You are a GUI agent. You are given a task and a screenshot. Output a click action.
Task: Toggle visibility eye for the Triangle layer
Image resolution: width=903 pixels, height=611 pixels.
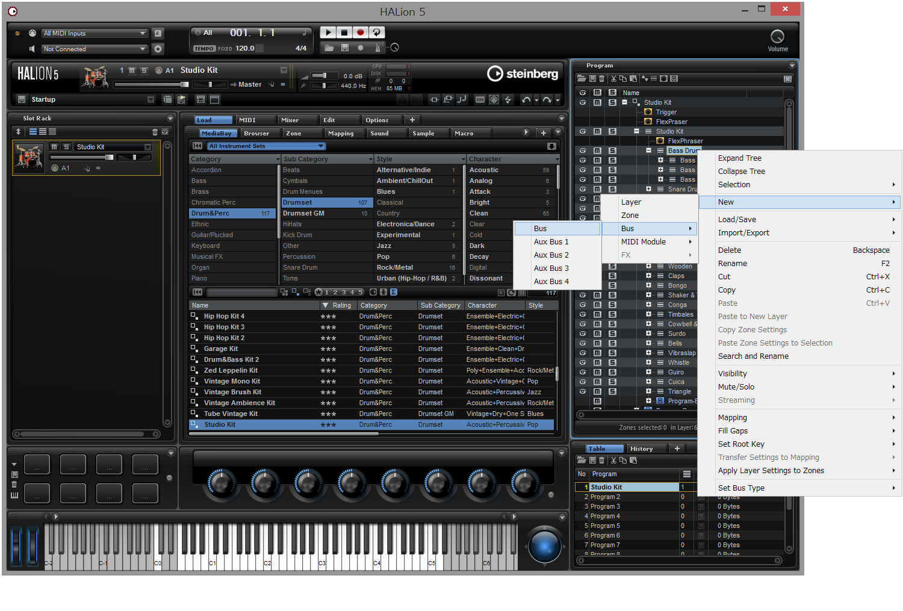point(583,391)
